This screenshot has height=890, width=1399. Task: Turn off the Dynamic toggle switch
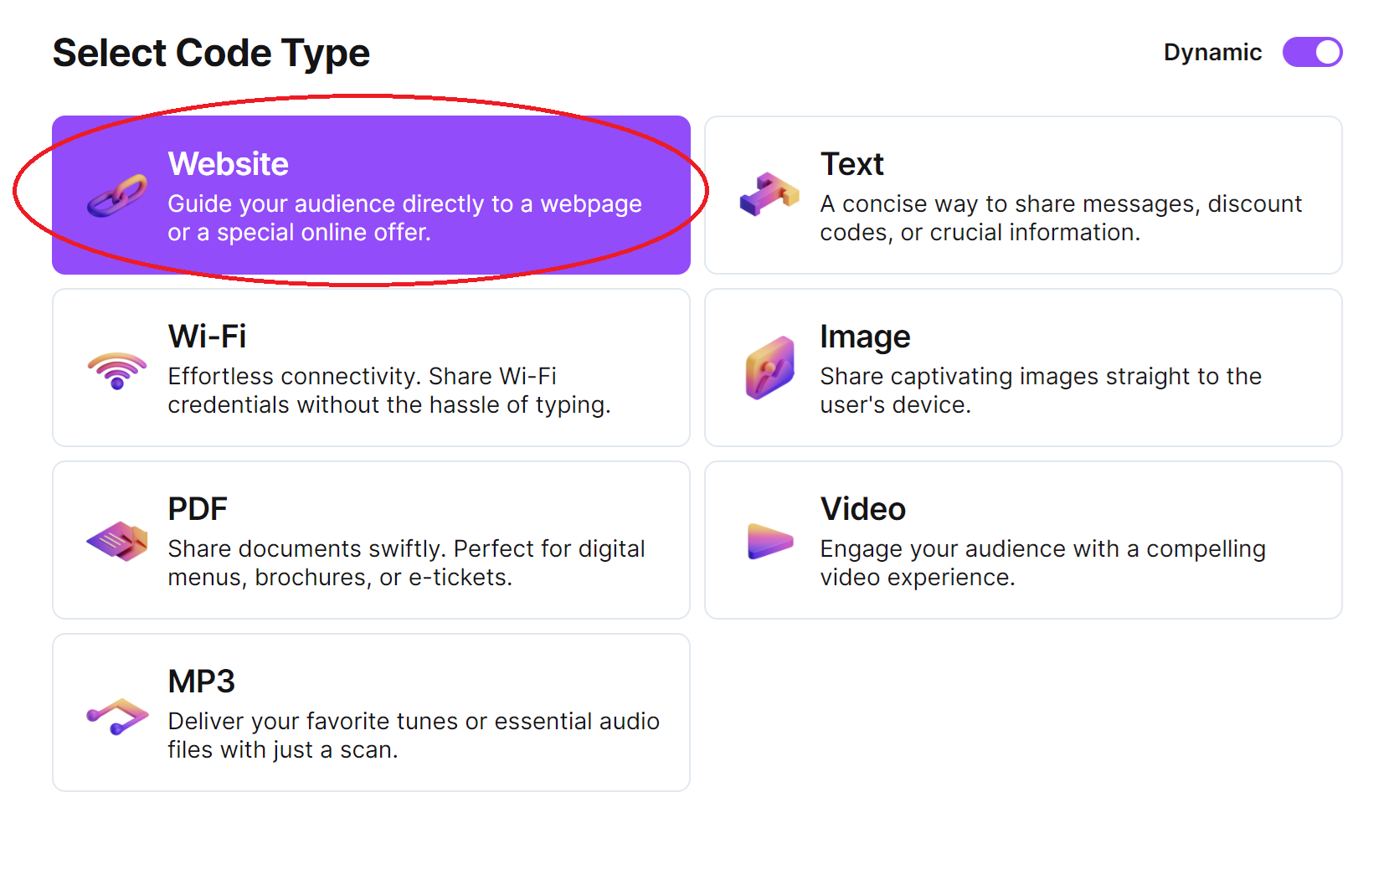click(1311, 52)
